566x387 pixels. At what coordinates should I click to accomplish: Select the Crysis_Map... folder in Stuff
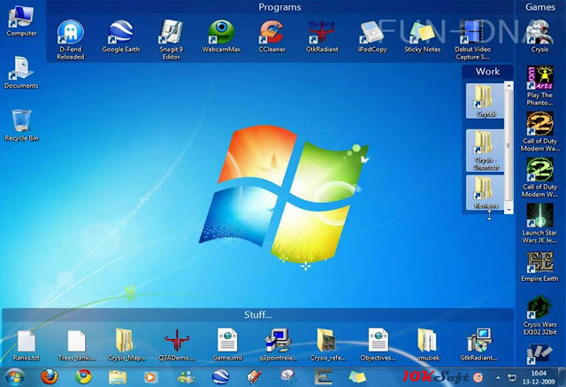[x=126, y=345]
